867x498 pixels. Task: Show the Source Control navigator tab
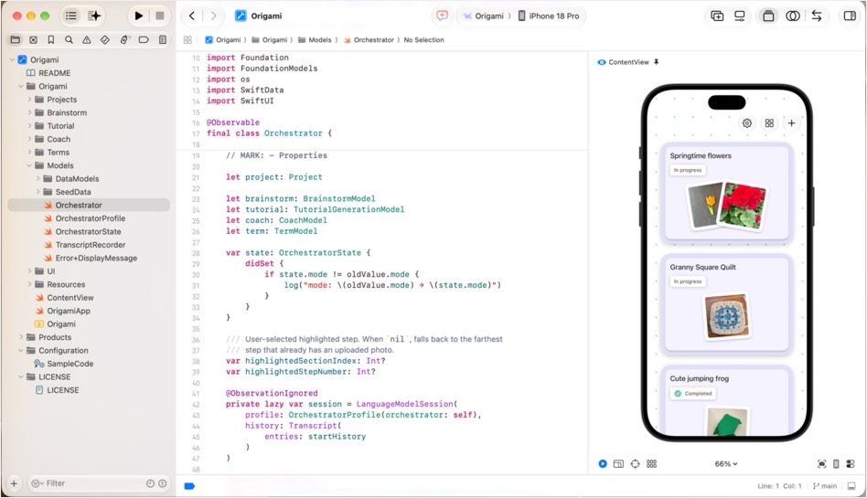[33, 40]
